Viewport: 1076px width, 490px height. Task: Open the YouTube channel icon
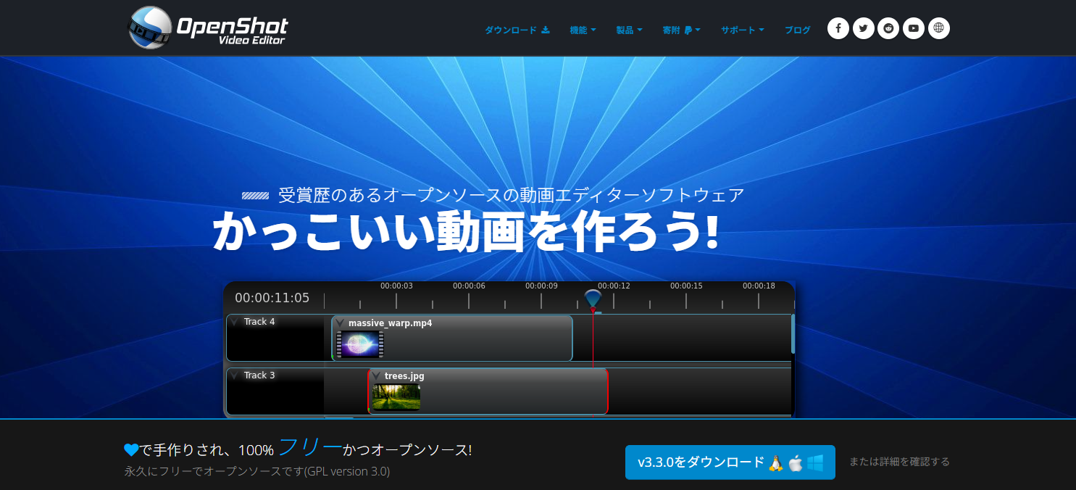[x=914, y=28]
